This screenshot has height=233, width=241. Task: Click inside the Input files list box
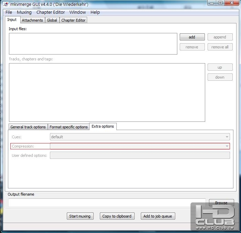(93, 44)
